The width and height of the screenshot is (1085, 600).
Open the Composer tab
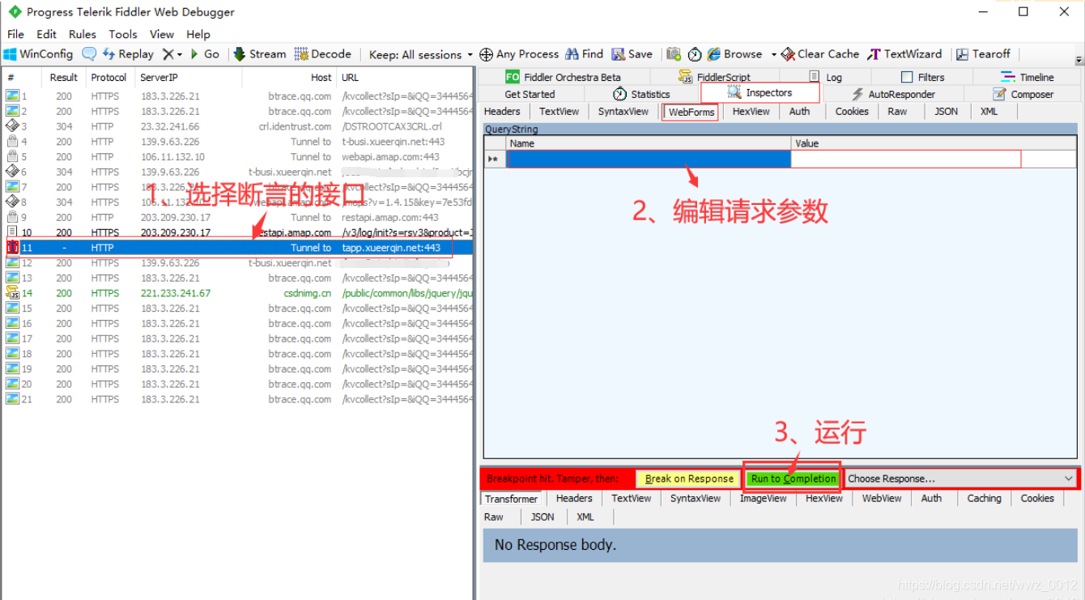coord(1023,94)
